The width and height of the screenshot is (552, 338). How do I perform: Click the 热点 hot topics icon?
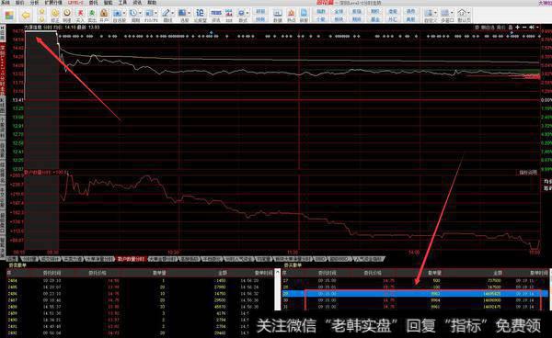point(291,13)
